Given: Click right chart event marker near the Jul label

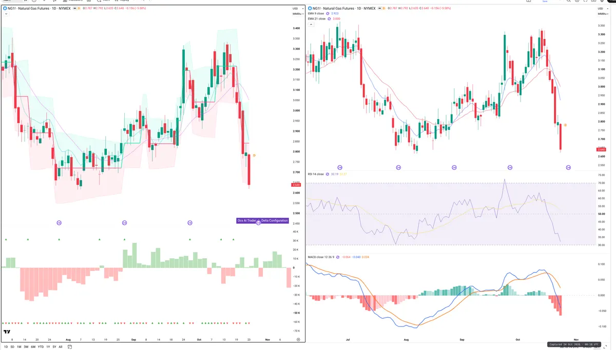Looking at the screenshot, I should 340,167.
